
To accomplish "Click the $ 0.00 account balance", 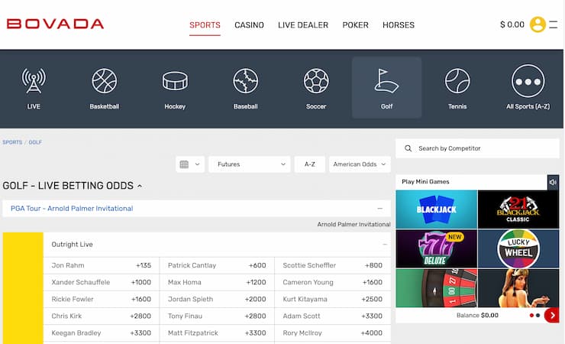I will tap(512, 24).
